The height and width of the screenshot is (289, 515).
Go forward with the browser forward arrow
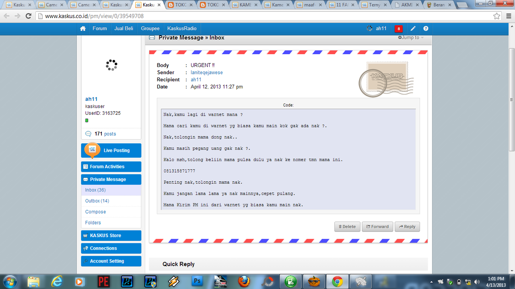[x=17, y=16]
